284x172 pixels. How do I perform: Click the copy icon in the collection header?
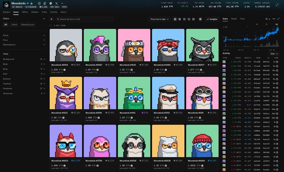45,3
